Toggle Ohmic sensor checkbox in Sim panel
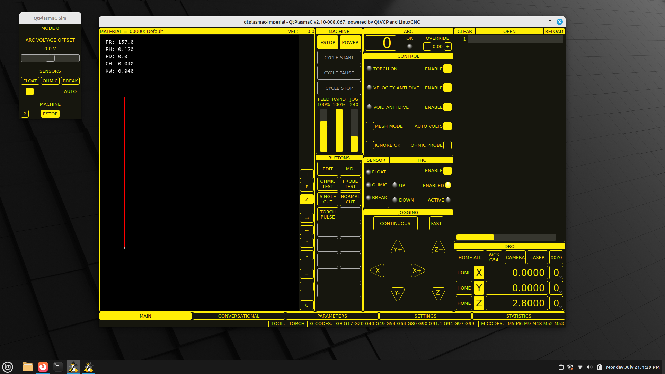The height and width of the screenshot is (374, 665). [51, 91]
